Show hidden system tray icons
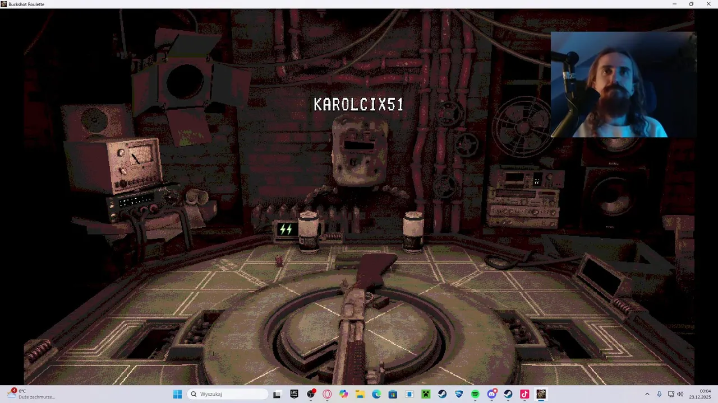 click(x=647, y=394)
